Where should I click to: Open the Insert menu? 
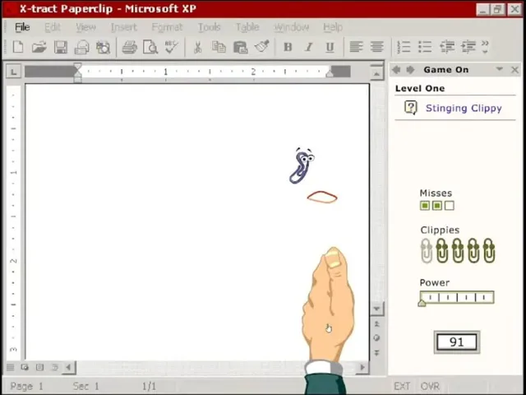coord(124,27)
